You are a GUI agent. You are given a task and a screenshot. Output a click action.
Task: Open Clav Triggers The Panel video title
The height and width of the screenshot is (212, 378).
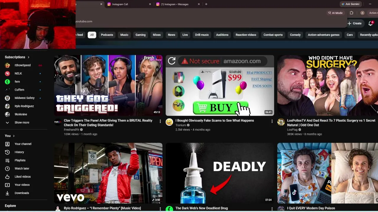tap(108, 123)
